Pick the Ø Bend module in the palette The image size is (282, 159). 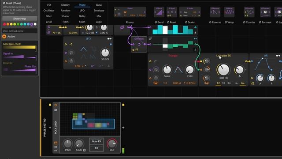[x=159, y=12]
